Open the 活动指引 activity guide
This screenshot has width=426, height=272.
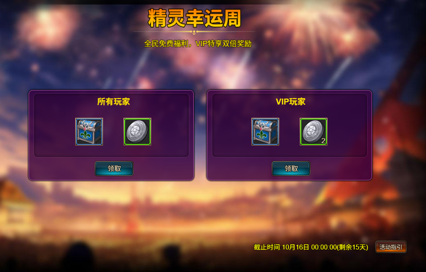391,247
